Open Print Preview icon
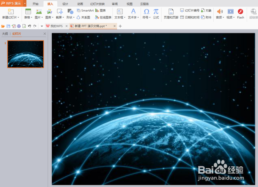This screenshot has height=187, width=258. click(x=24, y=26)
